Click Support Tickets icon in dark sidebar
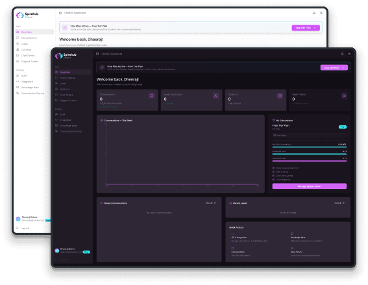Screen dimensions: 368x285 [x=56, y=101]
